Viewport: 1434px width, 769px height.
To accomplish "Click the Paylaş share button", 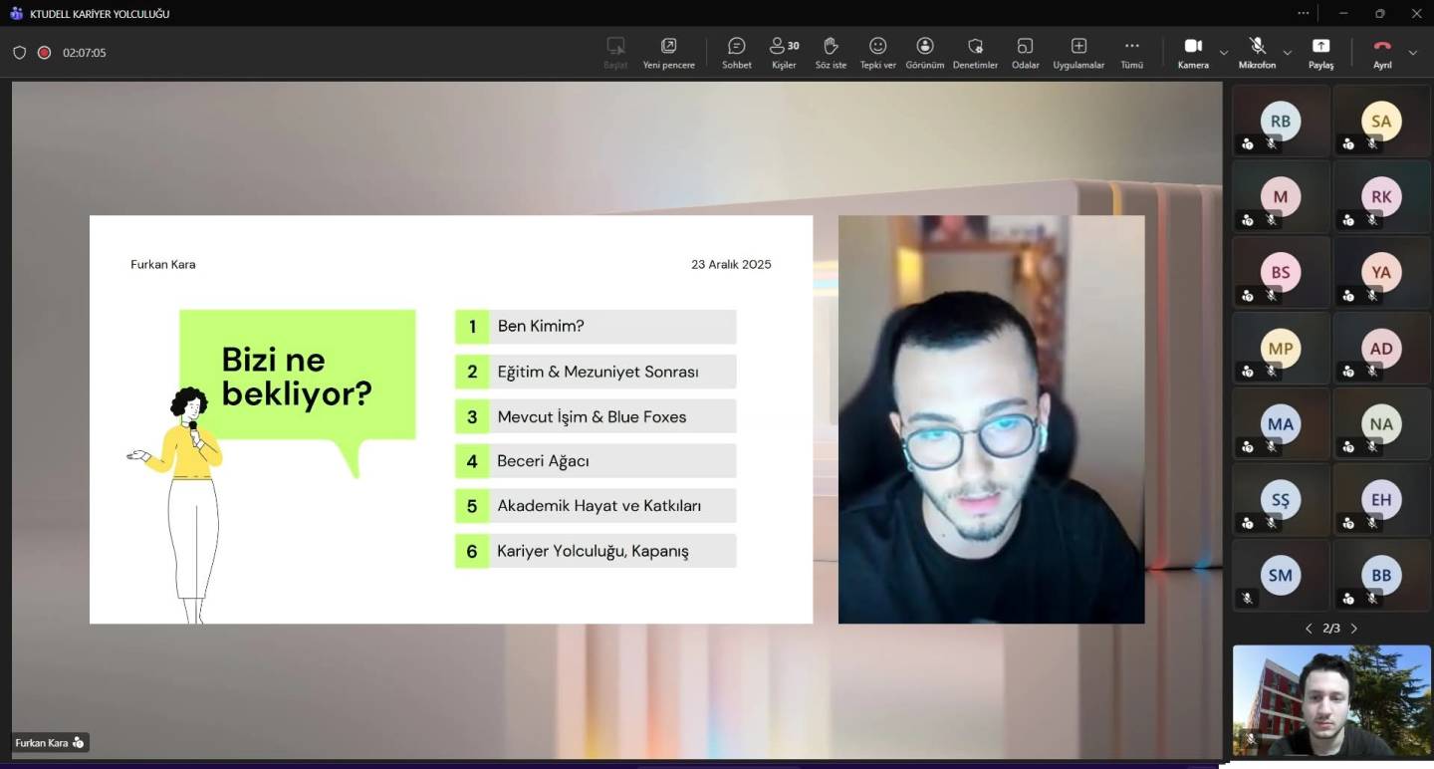I will point(1320,53).
